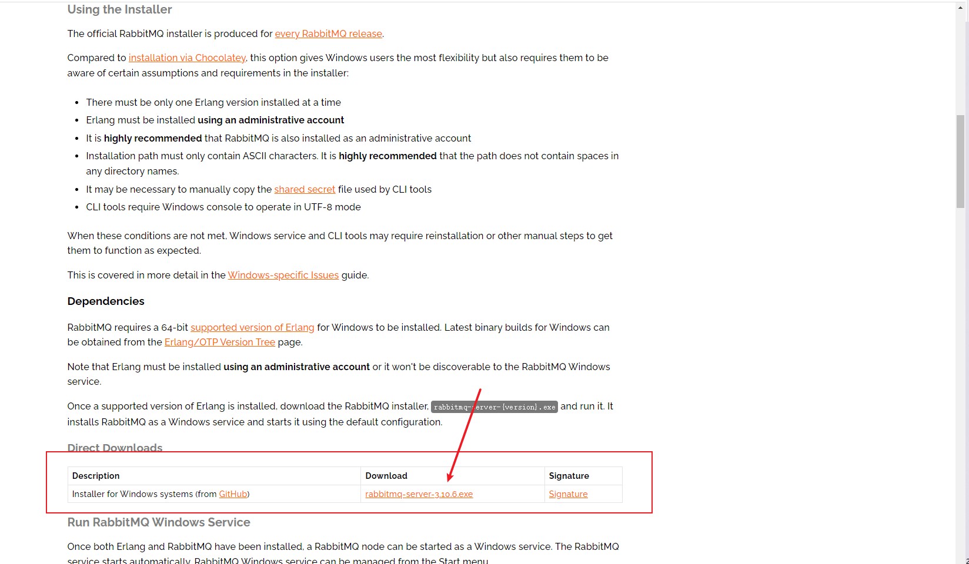Image resolution: width=969 pixels, height=564 pixels.
Task: Click the vertical scrollbar thumb
Action: [x=960, y=162]
